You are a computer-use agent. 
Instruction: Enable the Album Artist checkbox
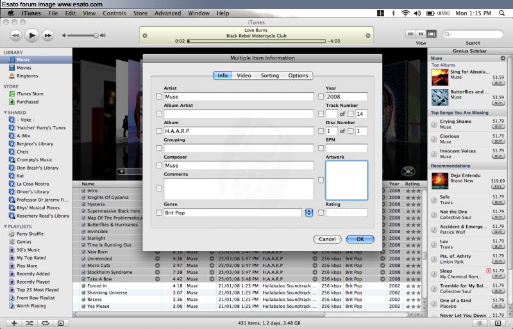(159, 114)
